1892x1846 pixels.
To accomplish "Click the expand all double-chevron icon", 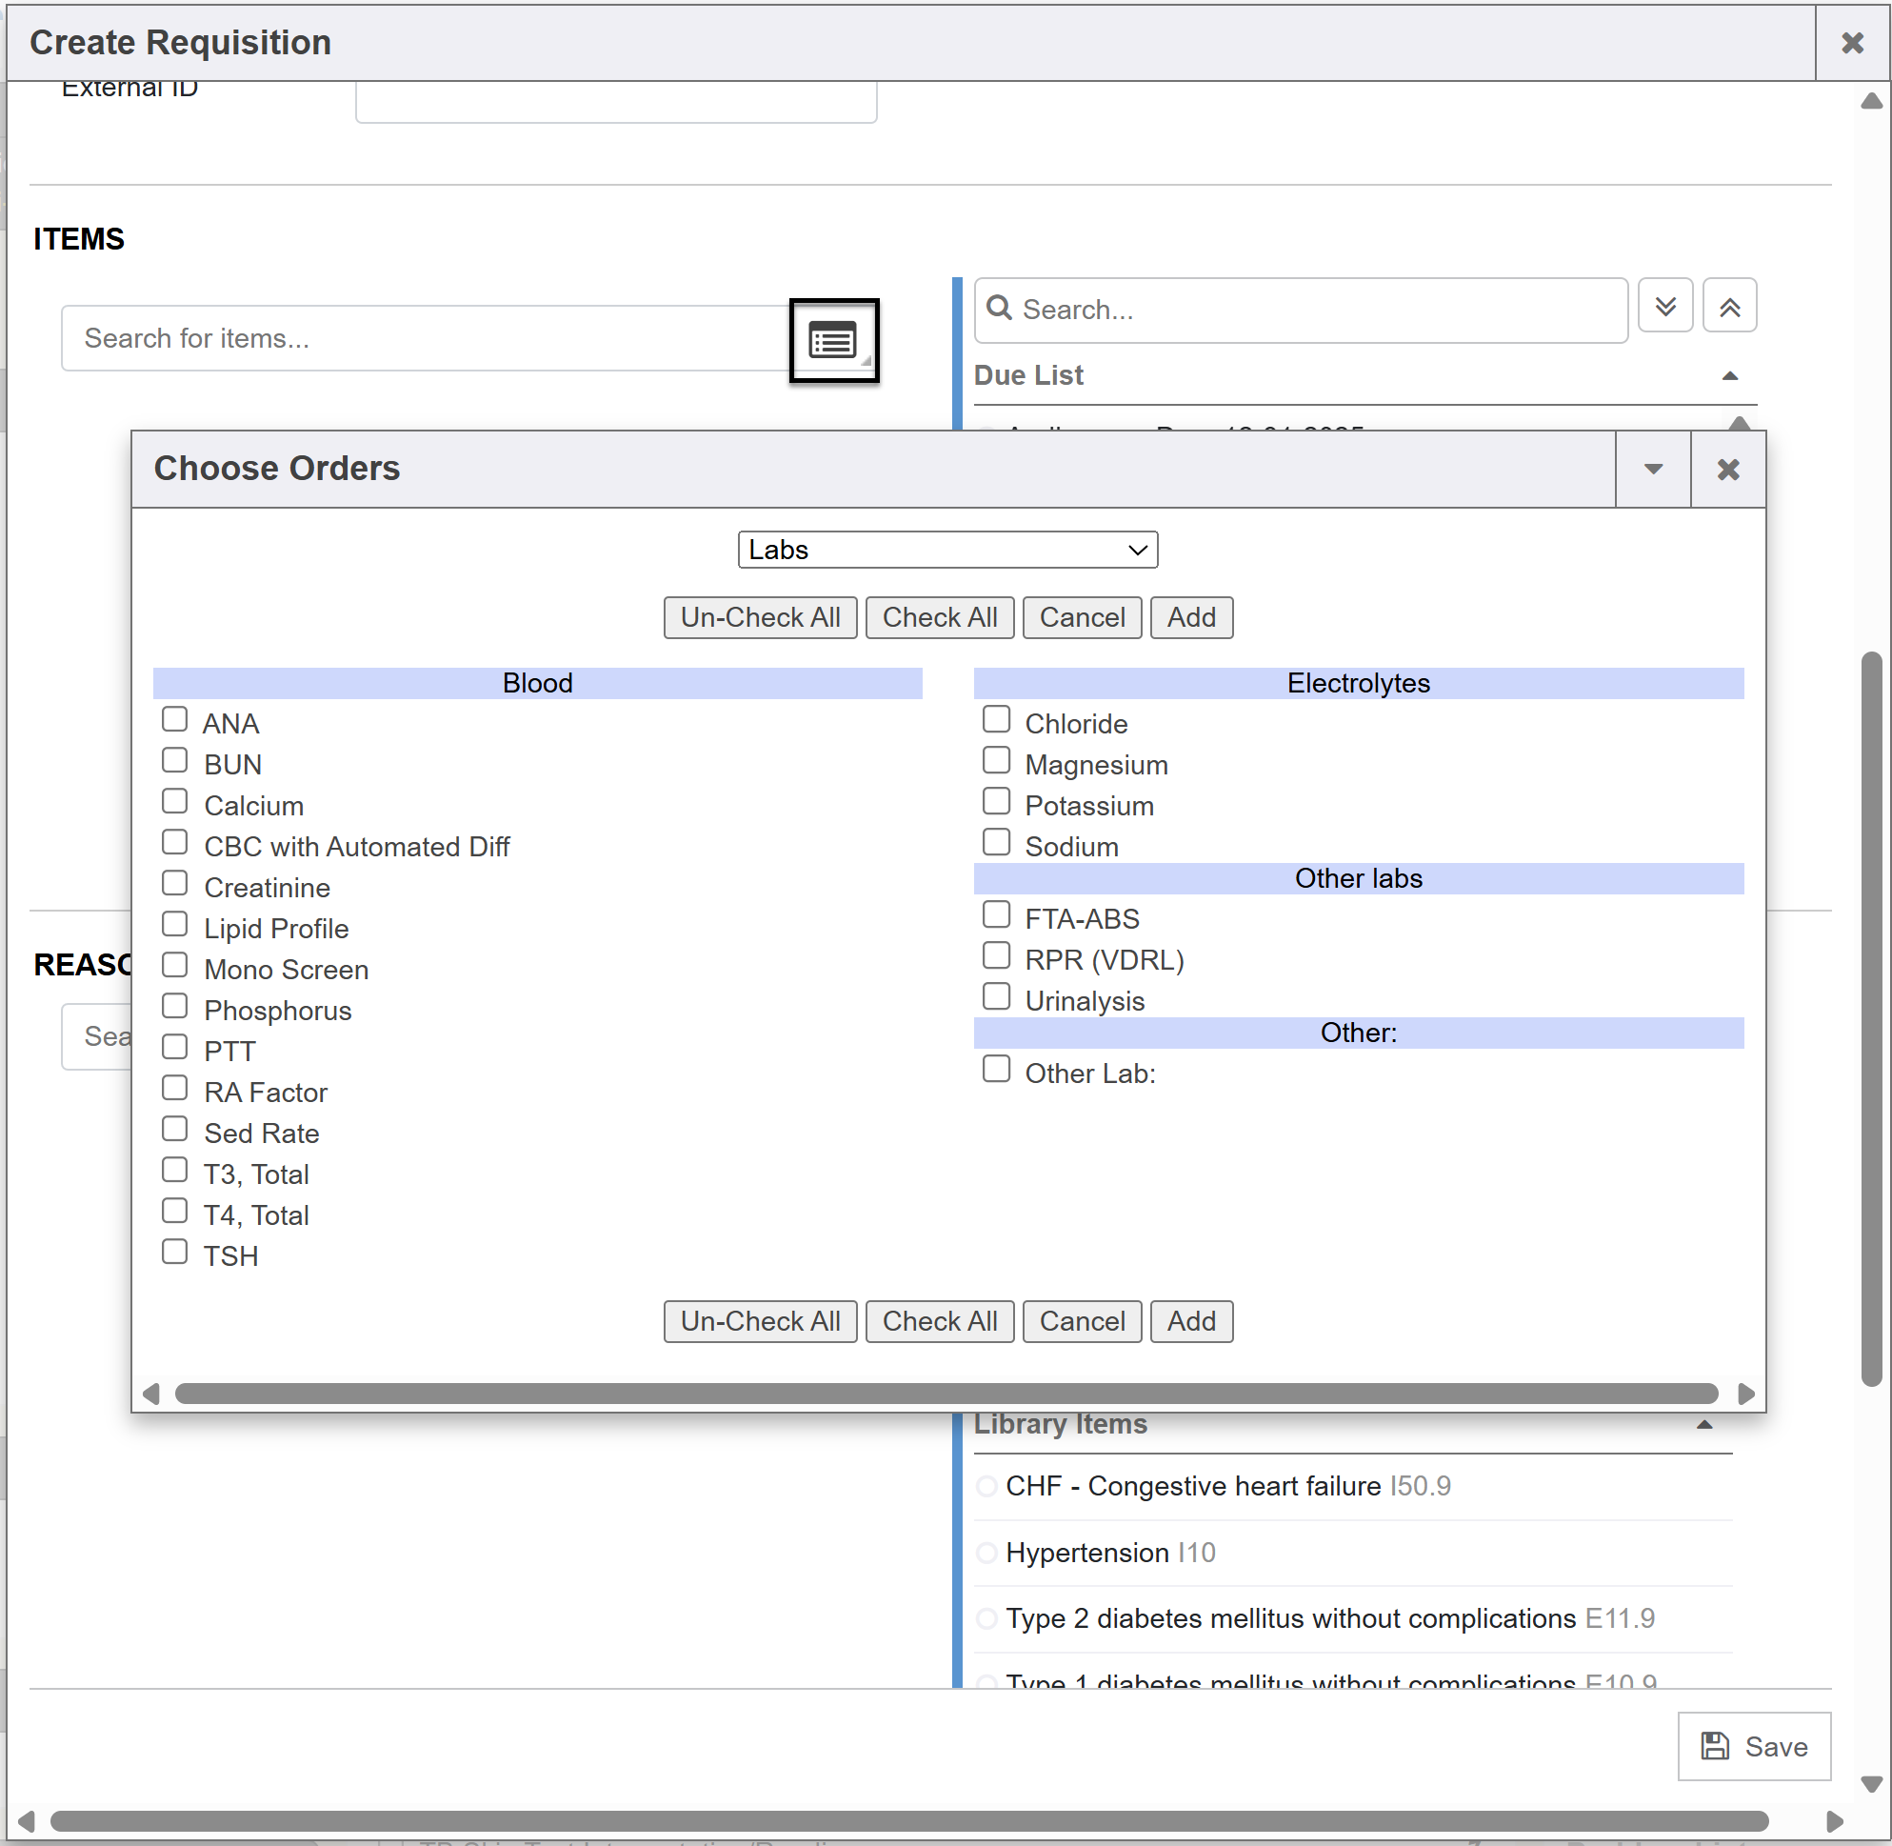I will (1664, 307).
